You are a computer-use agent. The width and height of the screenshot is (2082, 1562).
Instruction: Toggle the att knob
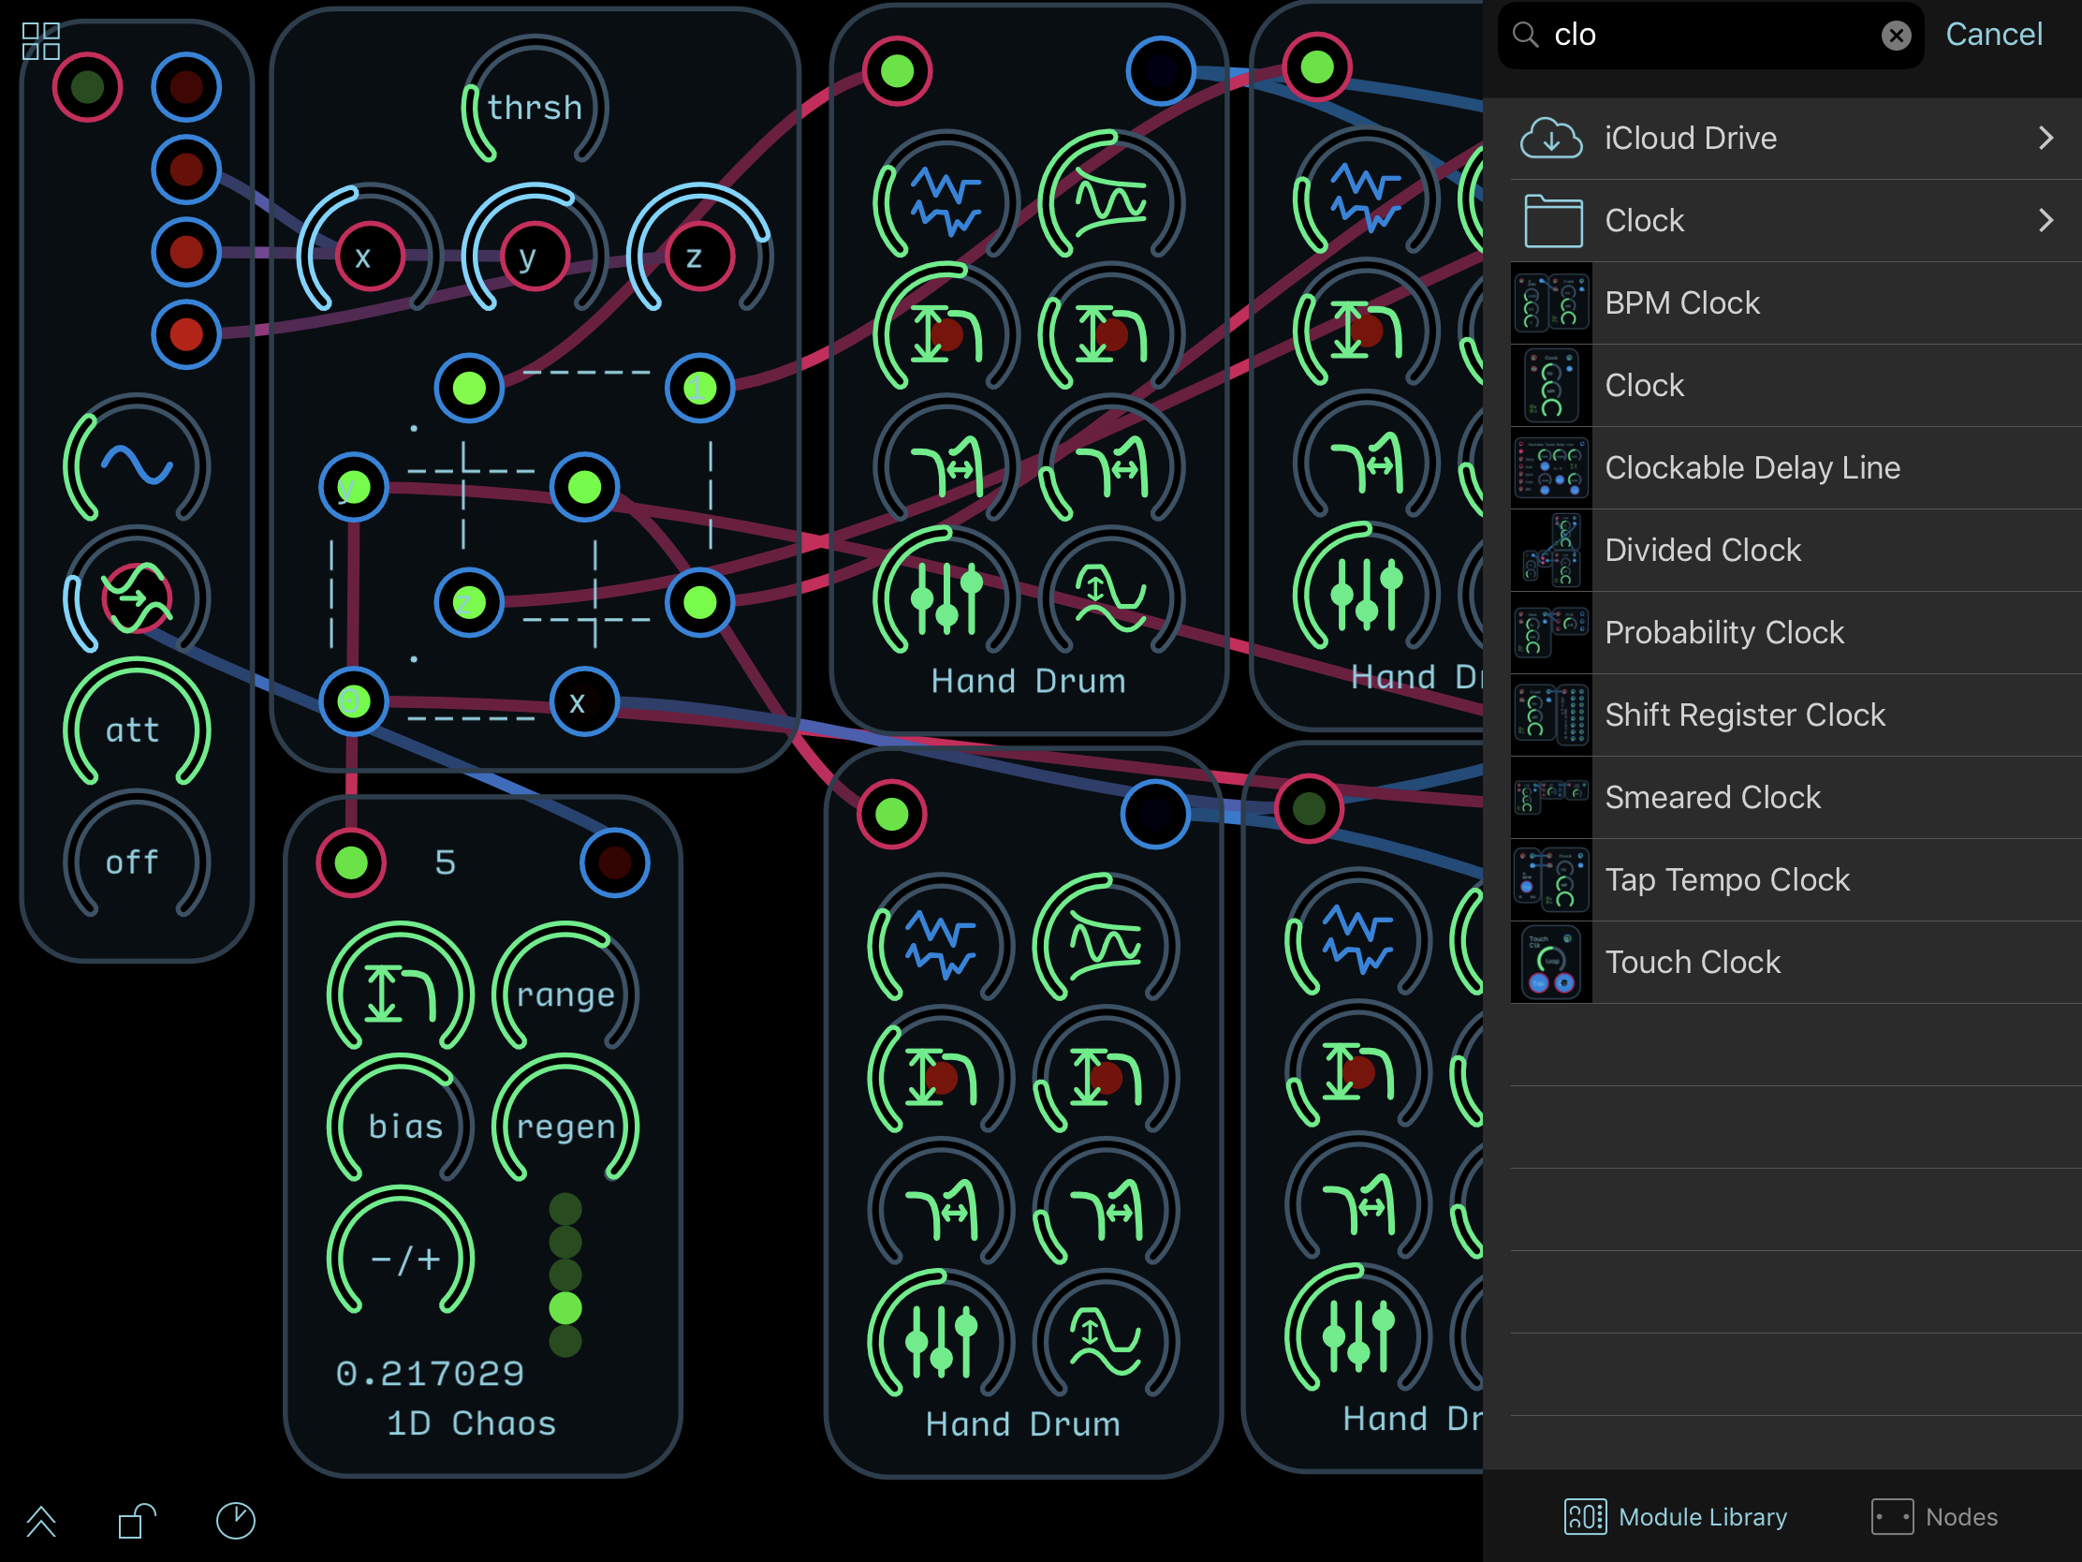(137, 729)
